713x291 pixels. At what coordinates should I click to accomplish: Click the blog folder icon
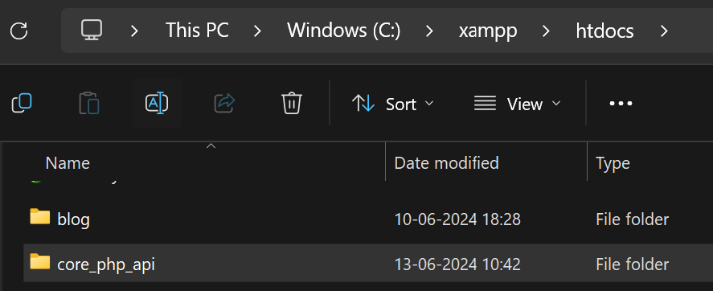point(40,216)
